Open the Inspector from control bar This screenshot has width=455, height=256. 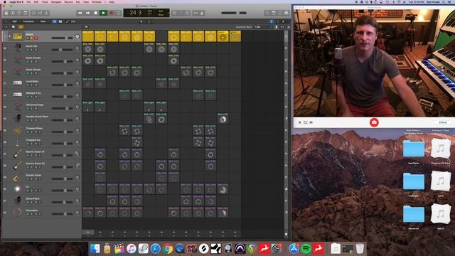pyautogui.click(x=13, y=13)
